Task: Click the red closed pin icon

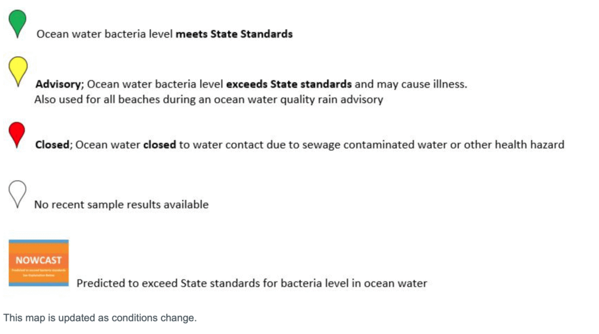Action: pos(18,132)
